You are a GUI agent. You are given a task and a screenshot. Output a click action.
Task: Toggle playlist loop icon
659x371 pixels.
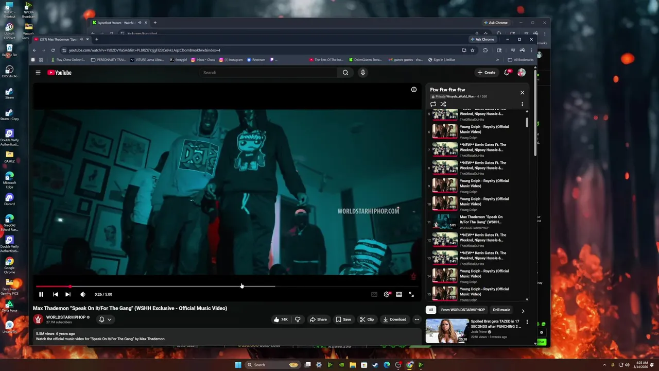(433, 104)
